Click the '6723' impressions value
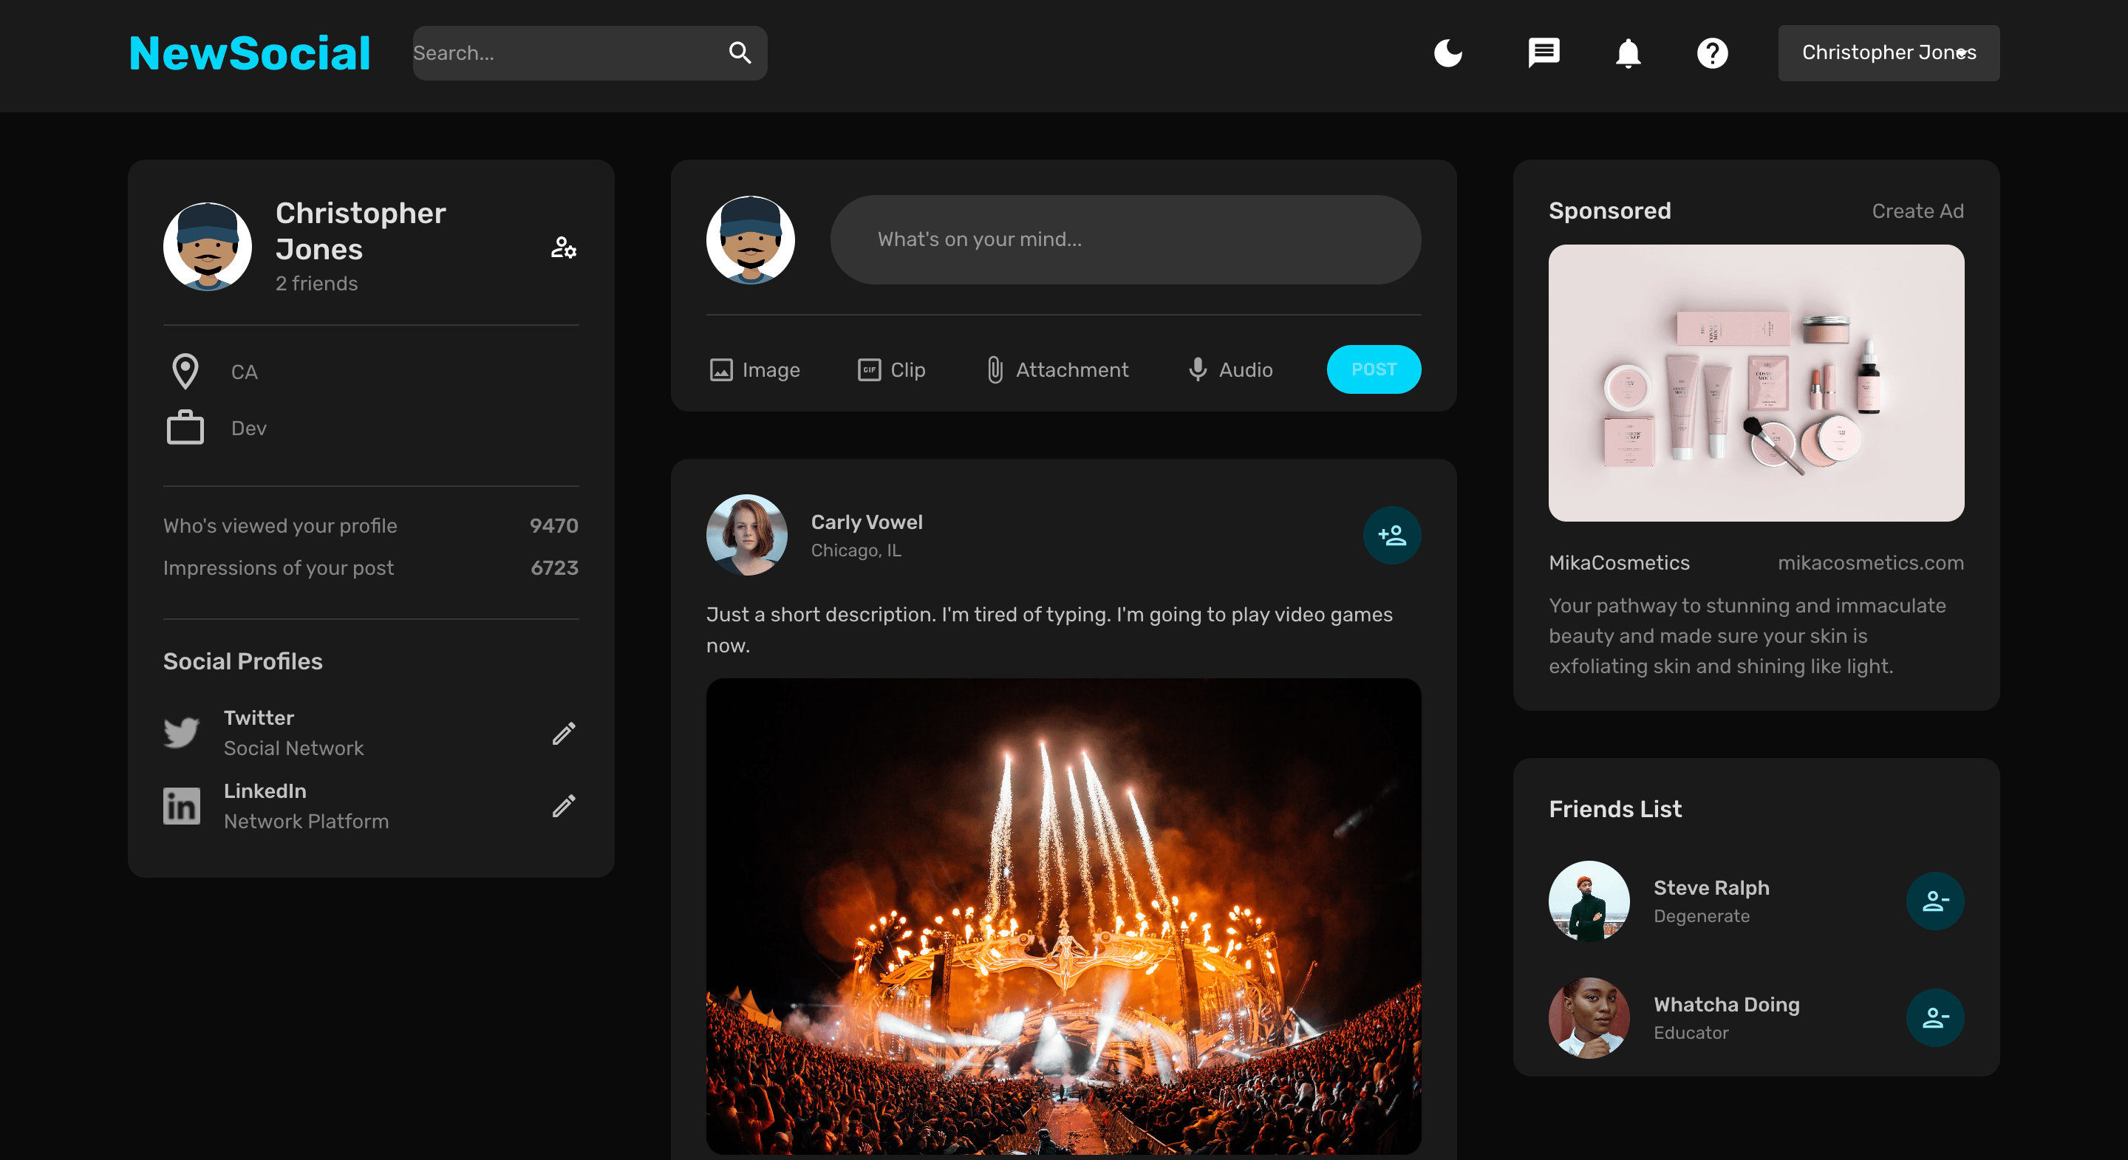Image resolution: width=2128 pixels, height=1160 pixels. (554, 568)
